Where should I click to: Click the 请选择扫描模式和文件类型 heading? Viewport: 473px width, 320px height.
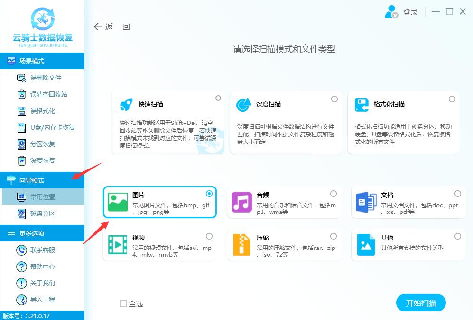(284, 49)
